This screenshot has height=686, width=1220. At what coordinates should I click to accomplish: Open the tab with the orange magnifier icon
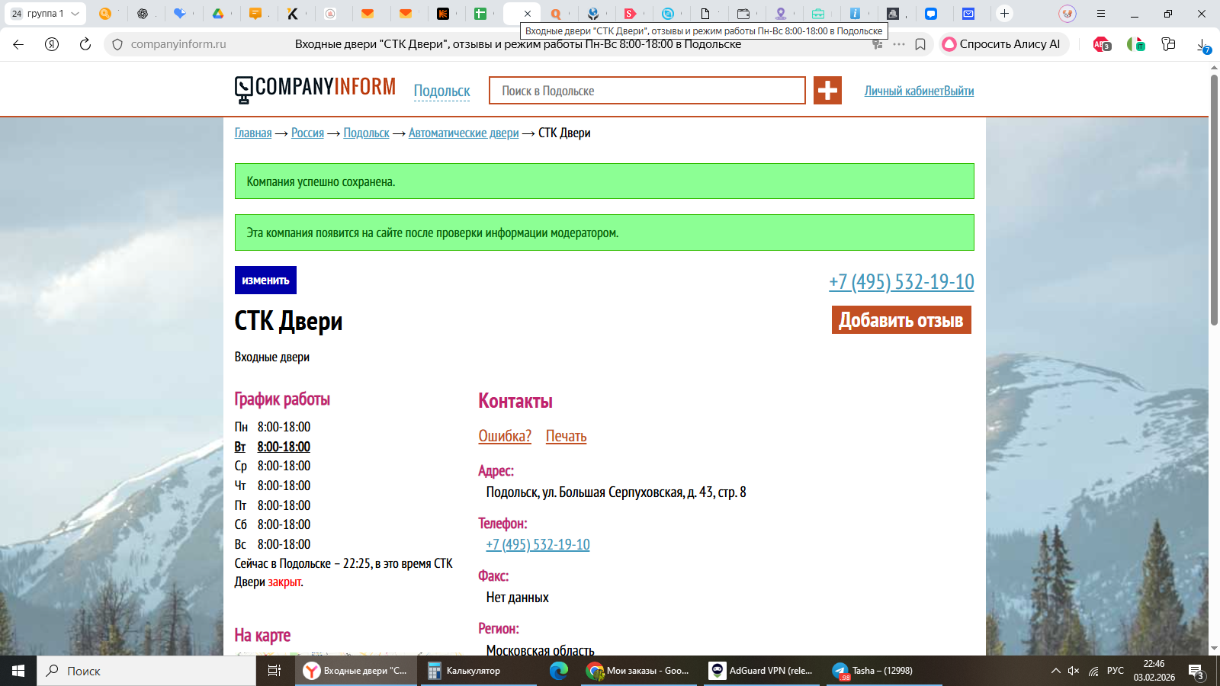(x=105, y=14)
